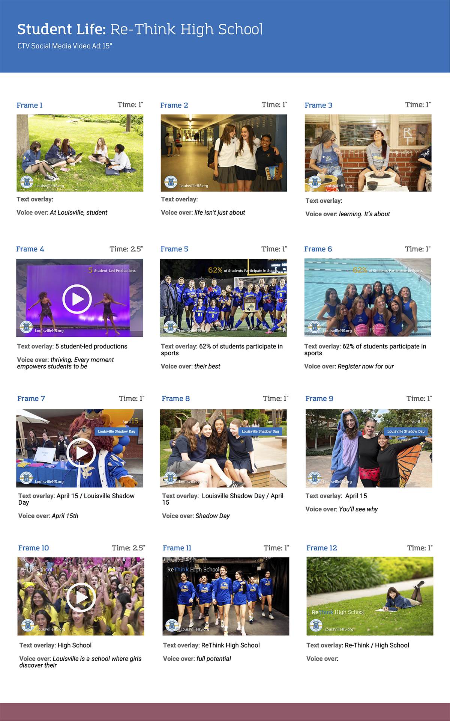
Task: Click the 'Frame 2' heading
Action: point(174,105)
